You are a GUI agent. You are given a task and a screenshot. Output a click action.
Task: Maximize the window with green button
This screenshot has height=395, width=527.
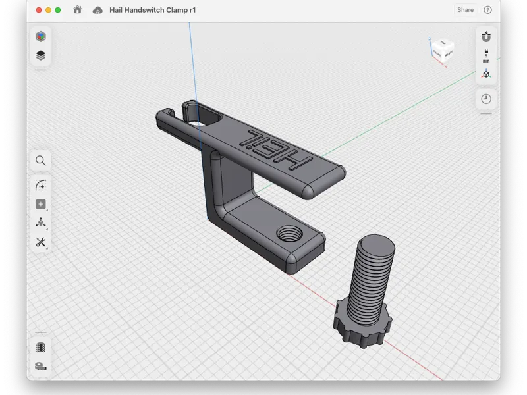pyautogui.click(x=58, y=10)
